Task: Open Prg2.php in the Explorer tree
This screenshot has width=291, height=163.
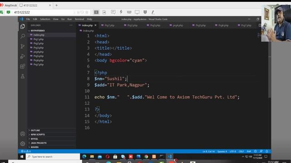Action: coord(52,43)
